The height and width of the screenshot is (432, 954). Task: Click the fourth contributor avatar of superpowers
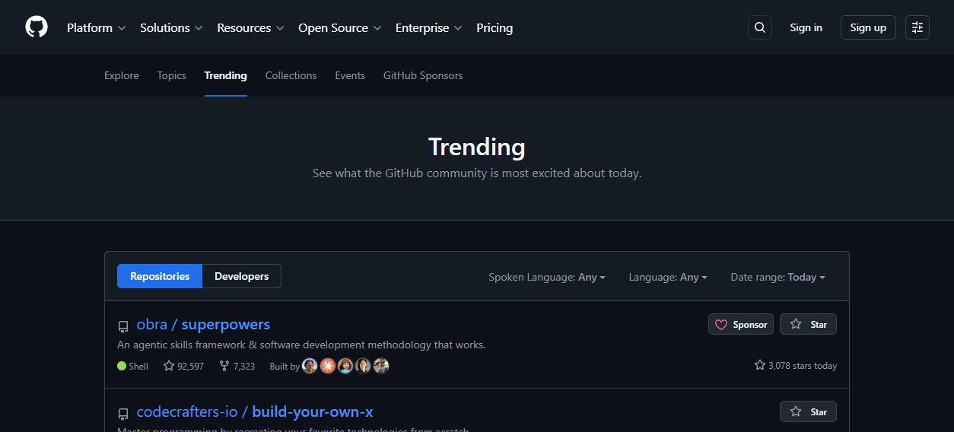pos(364,366)
